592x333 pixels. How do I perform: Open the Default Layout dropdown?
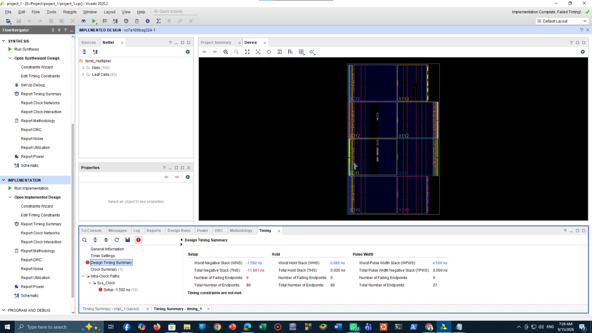[562, 21]
